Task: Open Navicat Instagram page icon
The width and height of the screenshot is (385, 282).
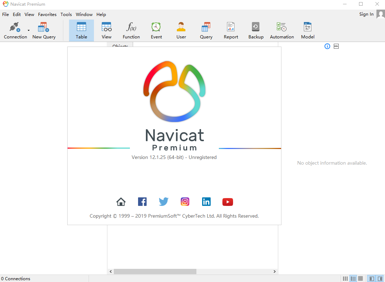Action: coord(185,202)
